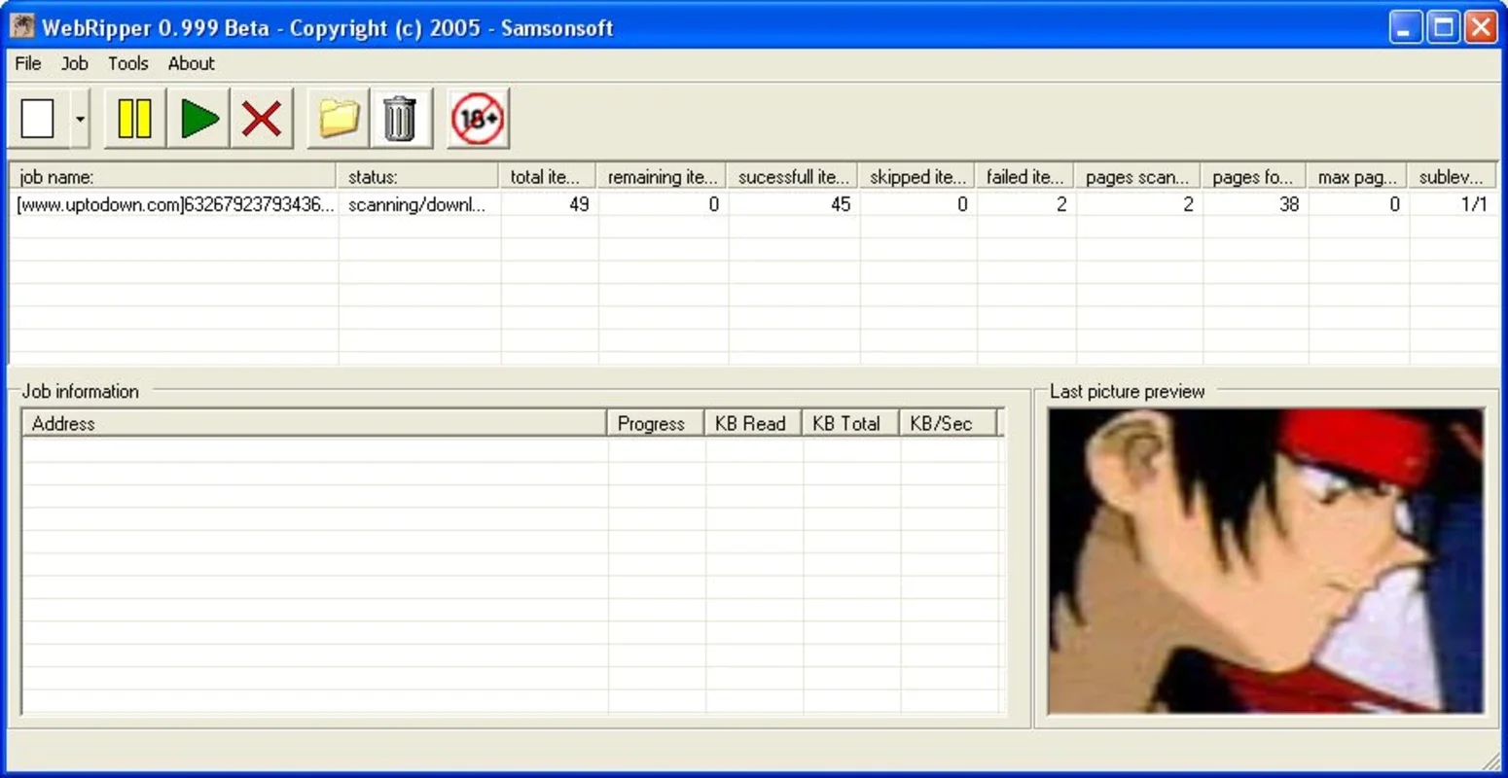
Task: Click the KB Total column header
Action: (x=849, y=423)
